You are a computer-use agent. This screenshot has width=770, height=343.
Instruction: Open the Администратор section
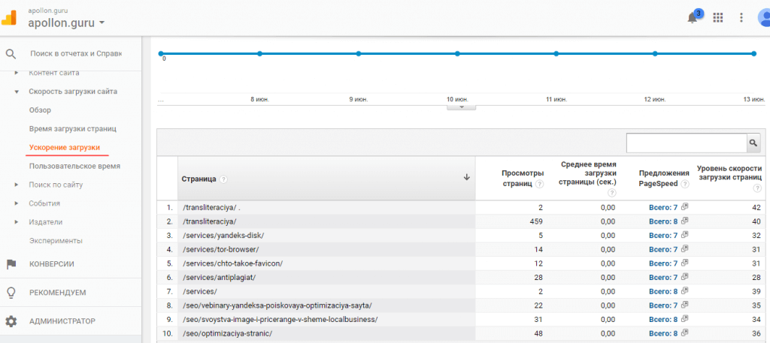click(62, 321)
